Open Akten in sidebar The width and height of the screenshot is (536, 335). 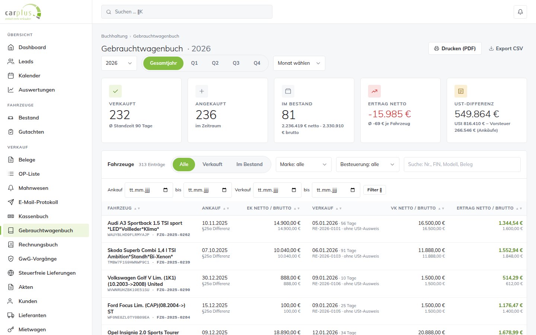46,287
